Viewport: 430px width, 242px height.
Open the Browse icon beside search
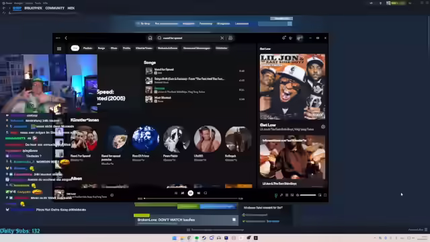(x=230, y=38)
